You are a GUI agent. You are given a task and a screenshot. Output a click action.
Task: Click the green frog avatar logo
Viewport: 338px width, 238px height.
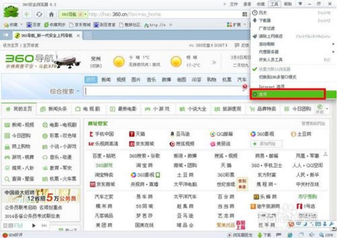click(x=11, y=11)
